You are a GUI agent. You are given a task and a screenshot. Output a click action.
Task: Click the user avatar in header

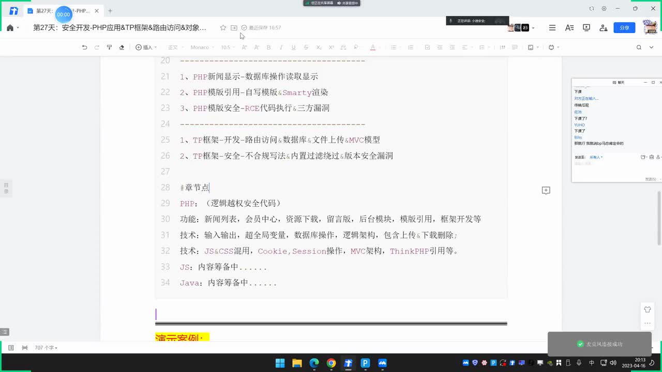click(x=650, y=27)
